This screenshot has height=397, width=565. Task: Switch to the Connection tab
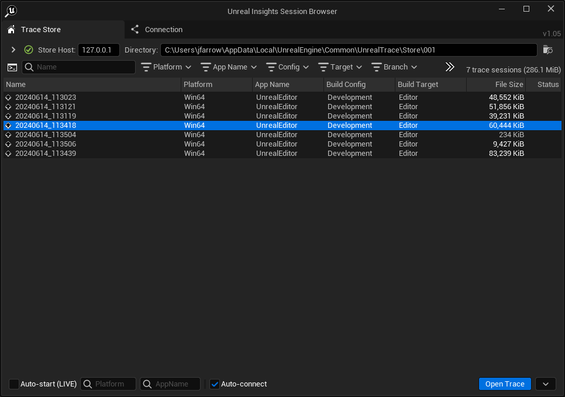[157, 30]
